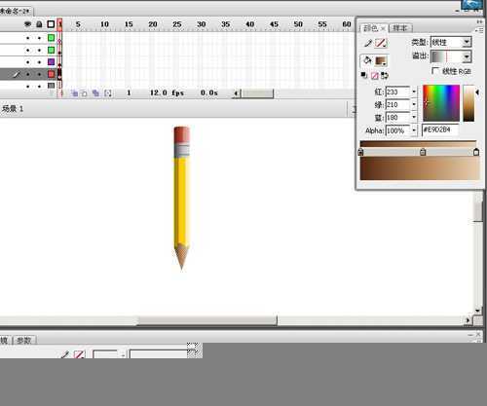This screenshot has height=406, width=487.
Task: Click the padlock icon above the layers
Action: coord(39,24)
